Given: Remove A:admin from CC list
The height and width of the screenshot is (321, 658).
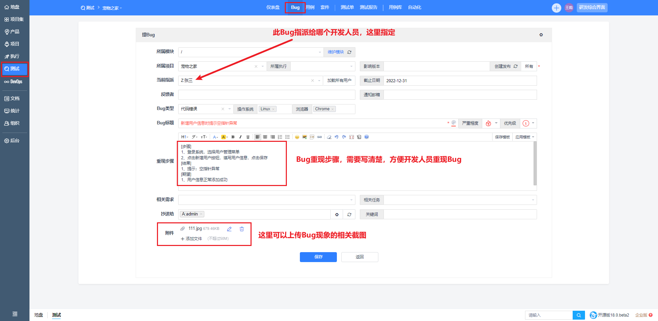Looking at the screenshot, I should (201, 214).
